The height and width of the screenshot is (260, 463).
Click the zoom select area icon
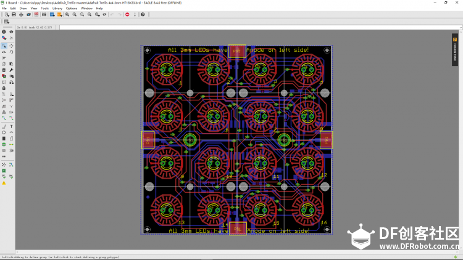pyautogui.click(x=97, y=14)
